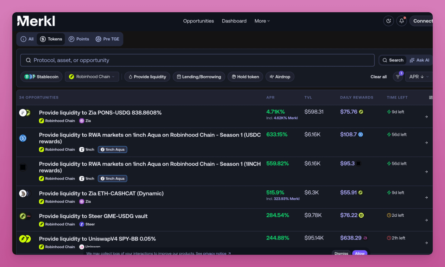The image size is (445, 267).
Task: Click reward token icon beside $75.76
Action: pyautogui.click(x=361, y=112)
